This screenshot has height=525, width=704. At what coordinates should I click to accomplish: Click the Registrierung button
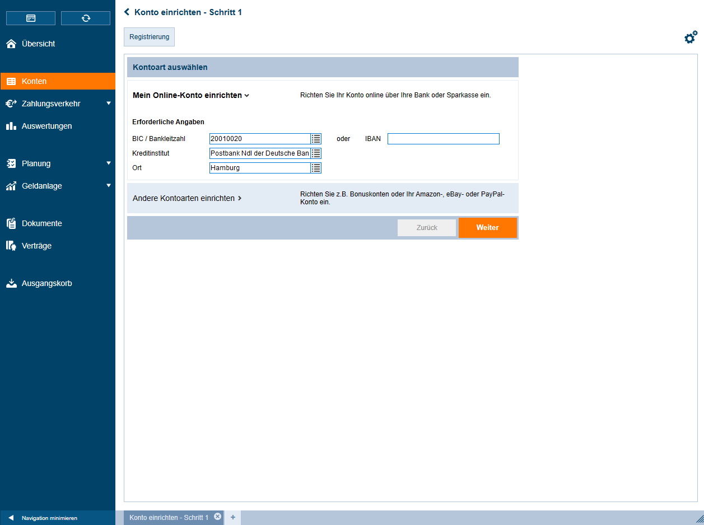(150, 37)
